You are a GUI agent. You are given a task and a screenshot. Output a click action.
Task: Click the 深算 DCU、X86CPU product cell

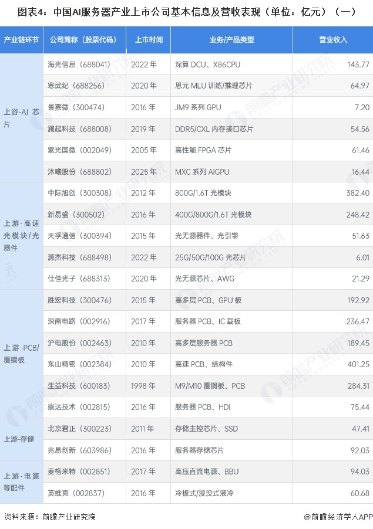[232, 65]
